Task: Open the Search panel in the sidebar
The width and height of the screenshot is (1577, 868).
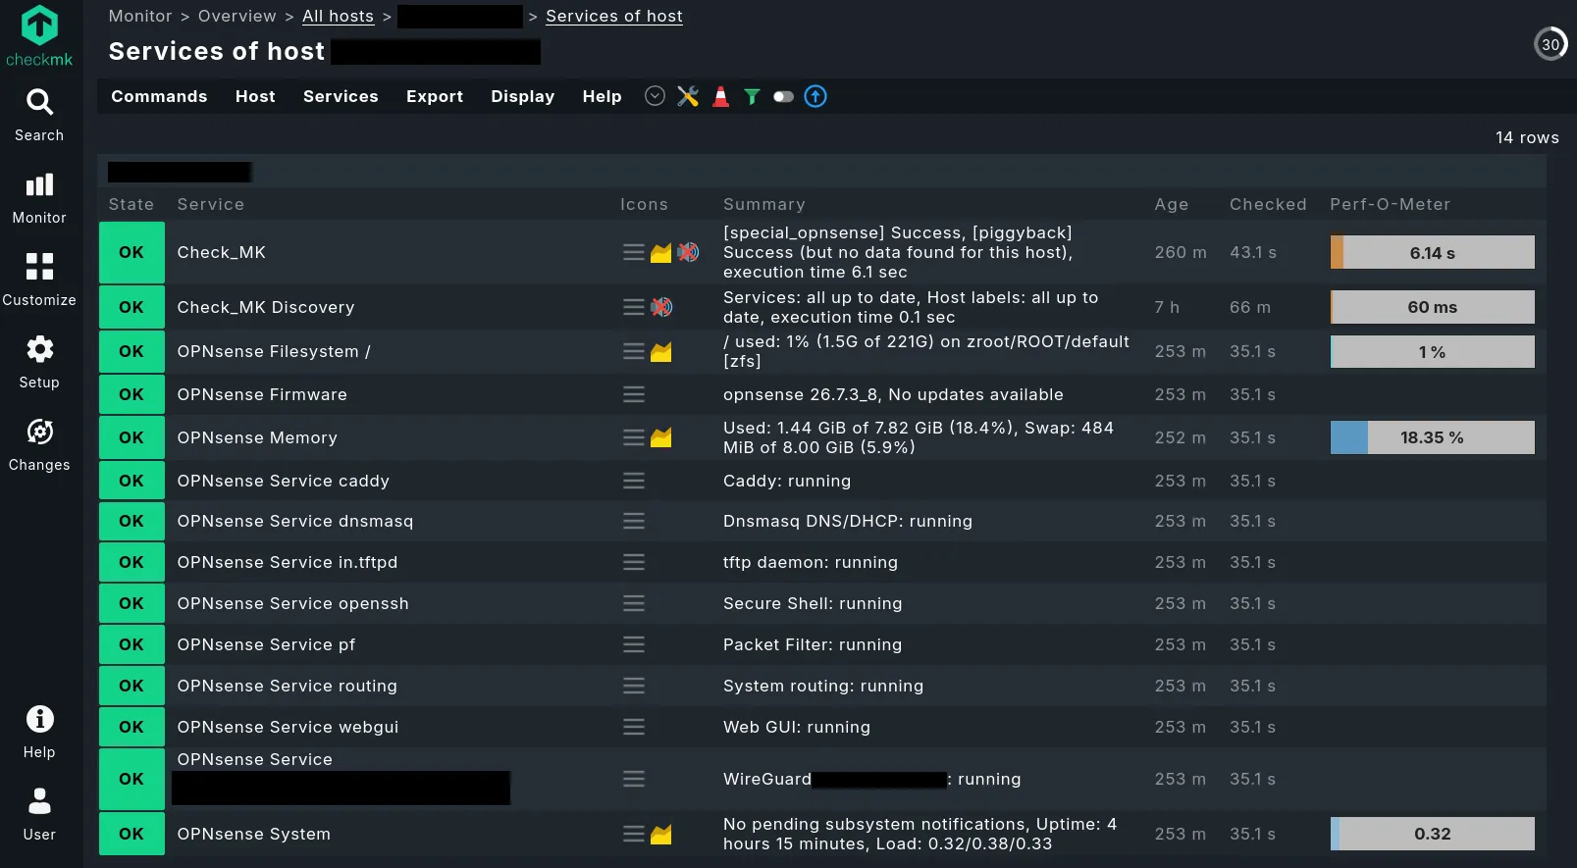Action: pos(39,115)
